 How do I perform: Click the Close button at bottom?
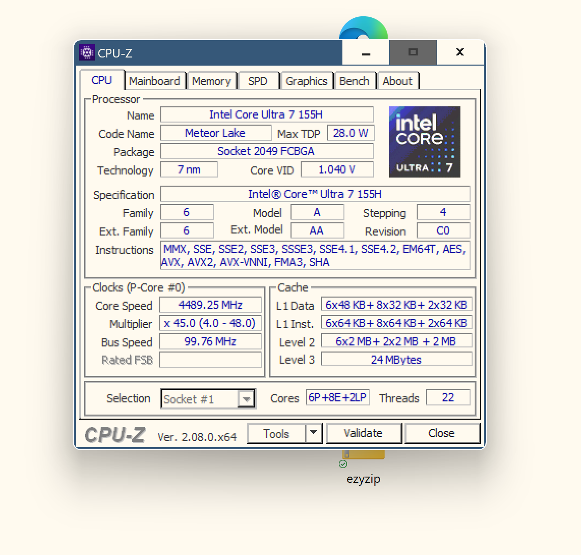(x=442, y=433)
